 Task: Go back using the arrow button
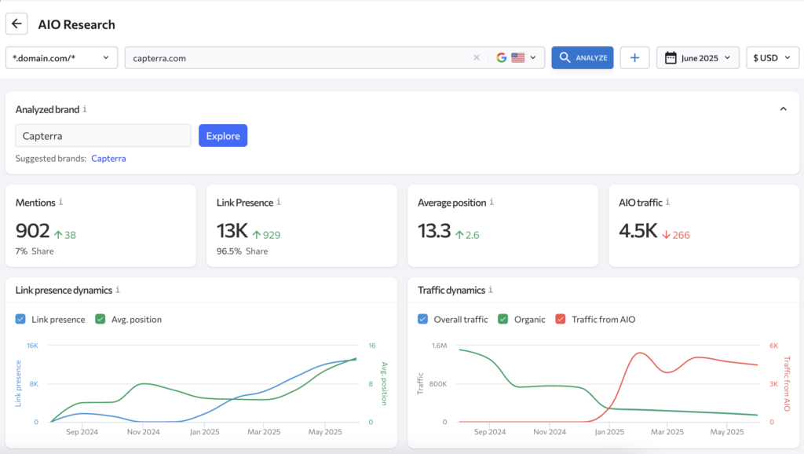pos(16,24)
